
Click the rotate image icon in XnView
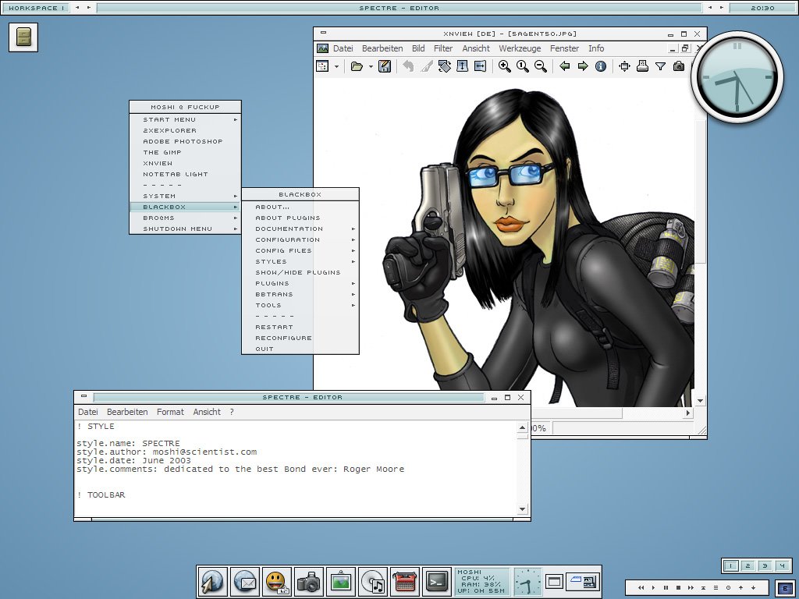(x=444, y=66)
